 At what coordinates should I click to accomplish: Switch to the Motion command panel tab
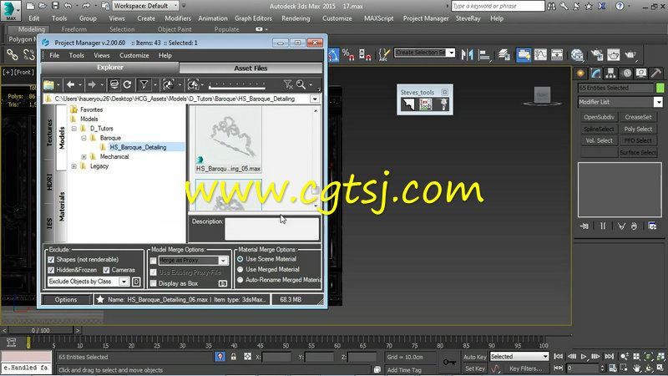(x=627, y=74)
